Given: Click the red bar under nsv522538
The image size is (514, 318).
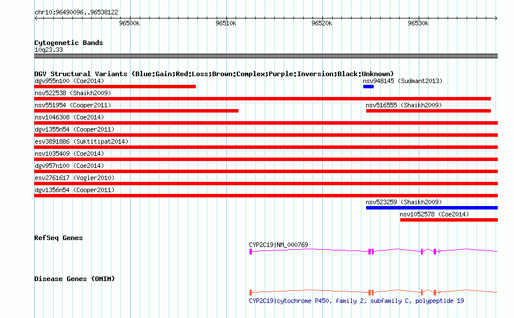Looking at the screenshot, I should (263, 99).
